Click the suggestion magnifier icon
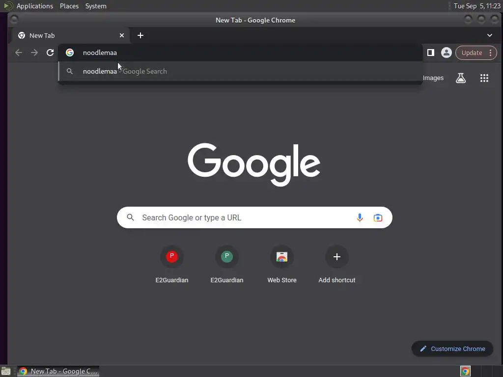 [x=70, y=71]
